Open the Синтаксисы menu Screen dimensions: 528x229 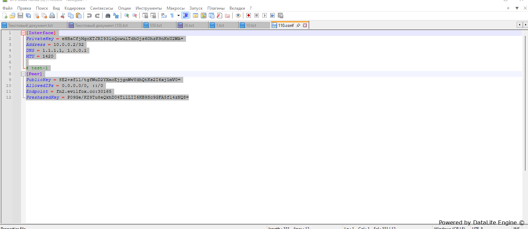pyautogui.click(x=101, y=8)
